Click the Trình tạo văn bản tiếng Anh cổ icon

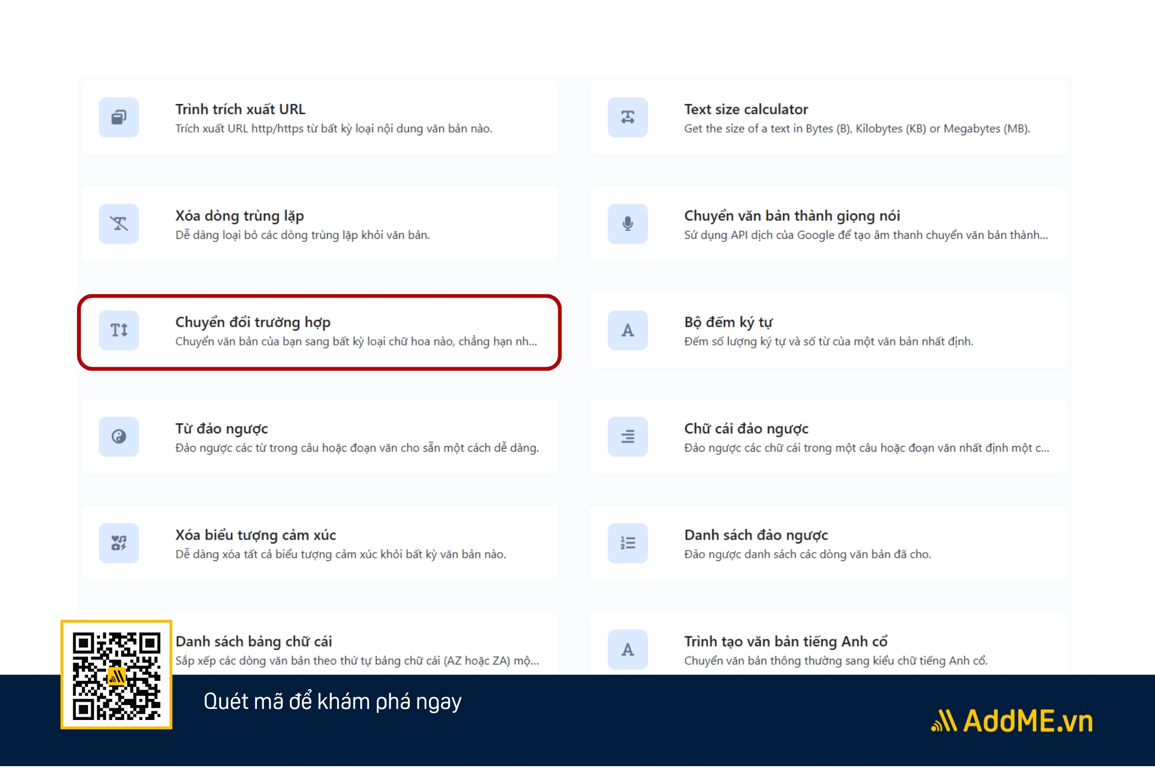[x=628, y=650]
